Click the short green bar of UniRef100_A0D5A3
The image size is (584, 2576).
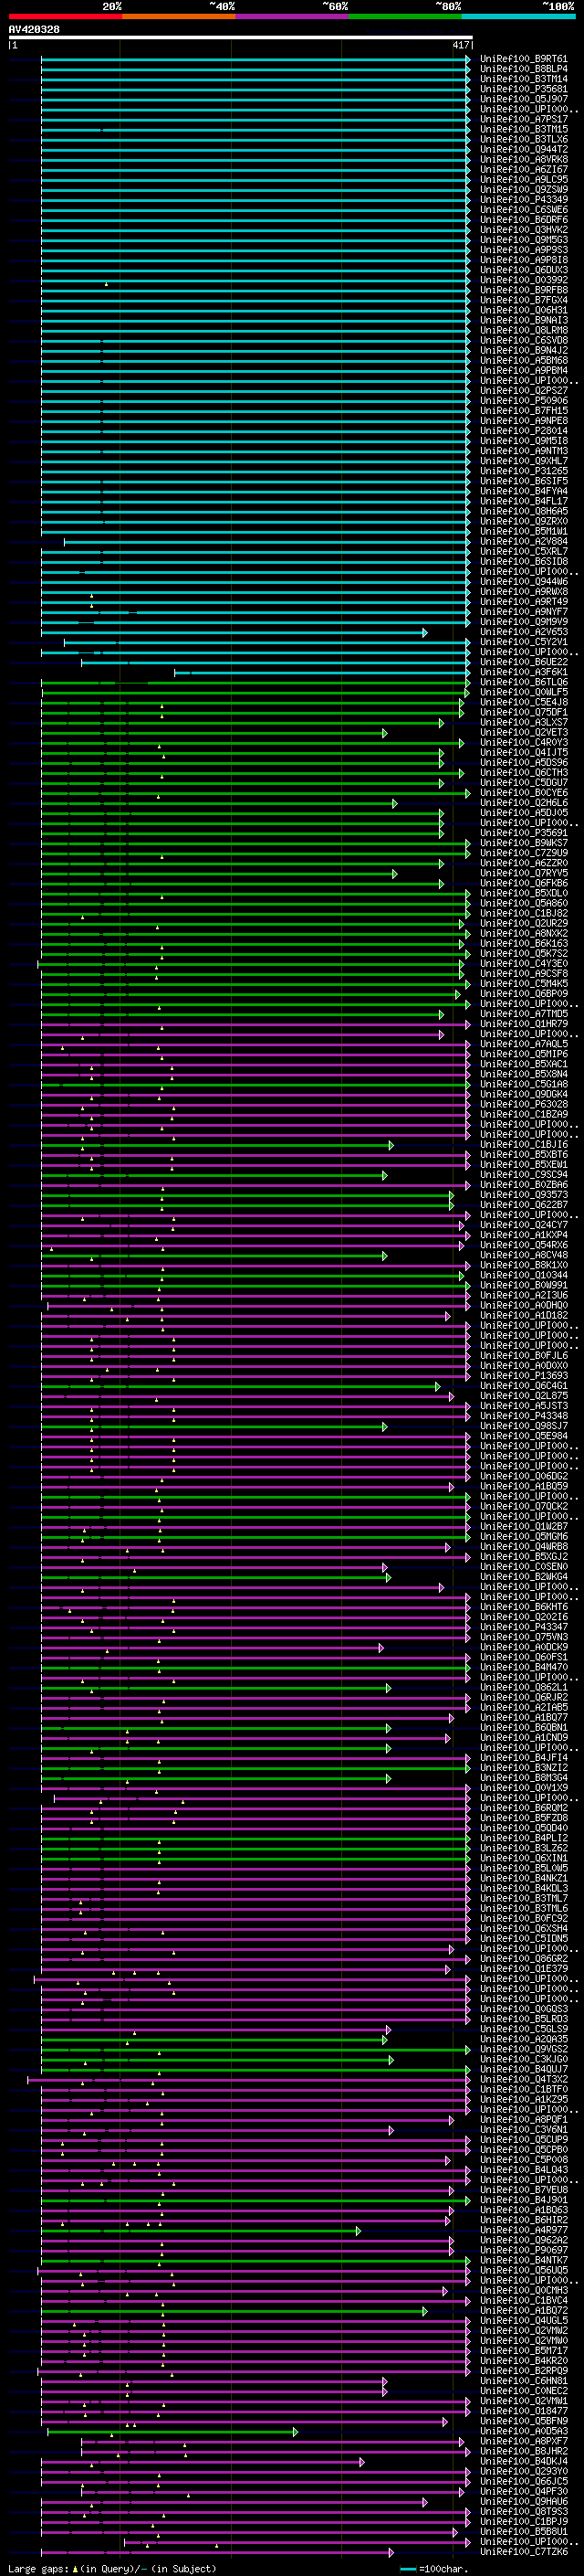[x=172, y=2431]
